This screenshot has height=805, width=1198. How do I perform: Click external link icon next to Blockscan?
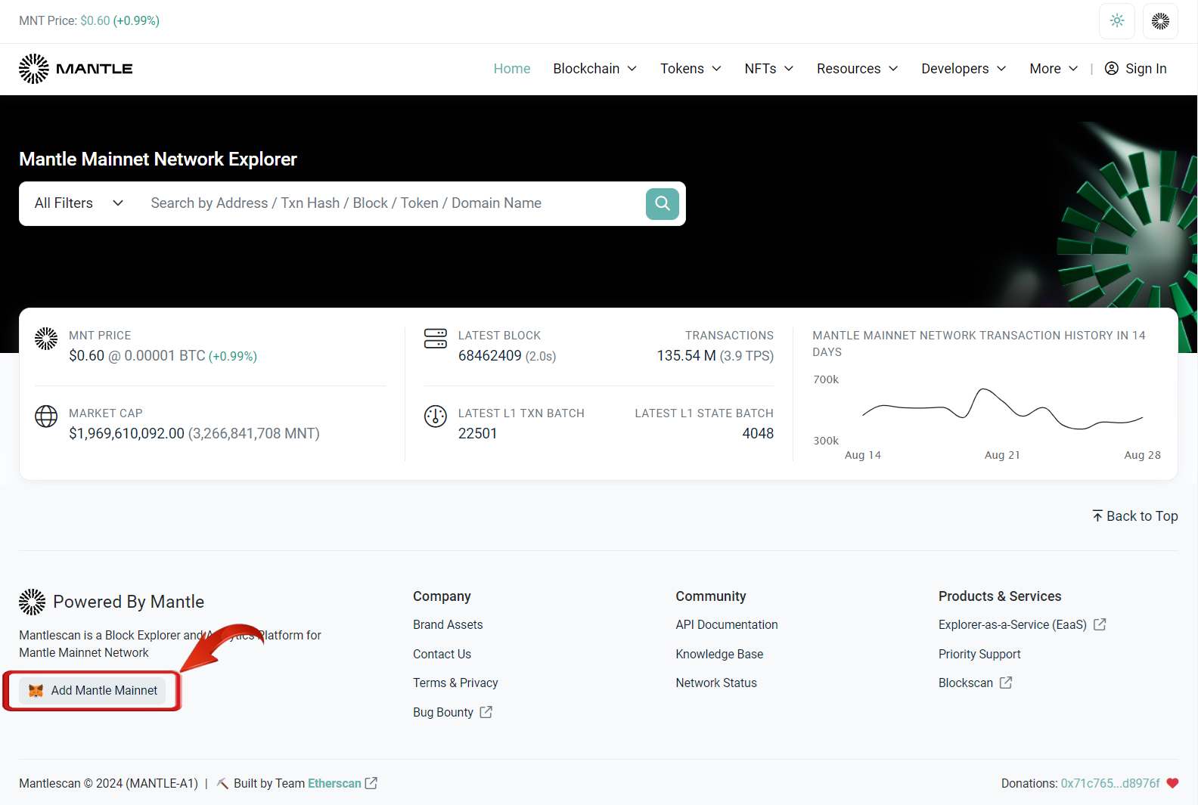click(1006, 683)
